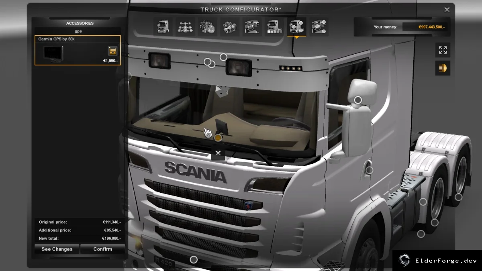Viewport: 482px width, 271px height.
Task: Click the 'New total:' label
Action: tap(49, 238)
